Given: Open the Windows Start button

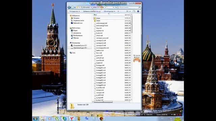Looking at the screenshot, I should click(35, 119).
